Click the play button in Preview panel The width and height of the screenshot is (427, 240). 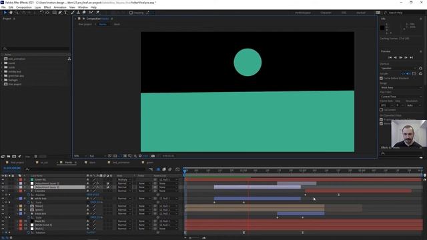(x=400, y=57)
